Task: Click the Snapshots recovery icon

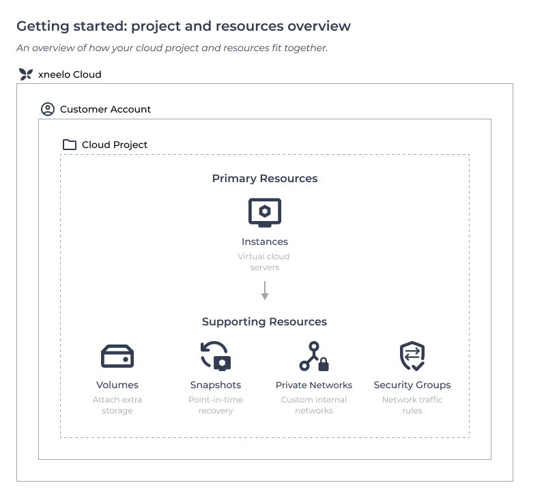Action: click(216, 356)
